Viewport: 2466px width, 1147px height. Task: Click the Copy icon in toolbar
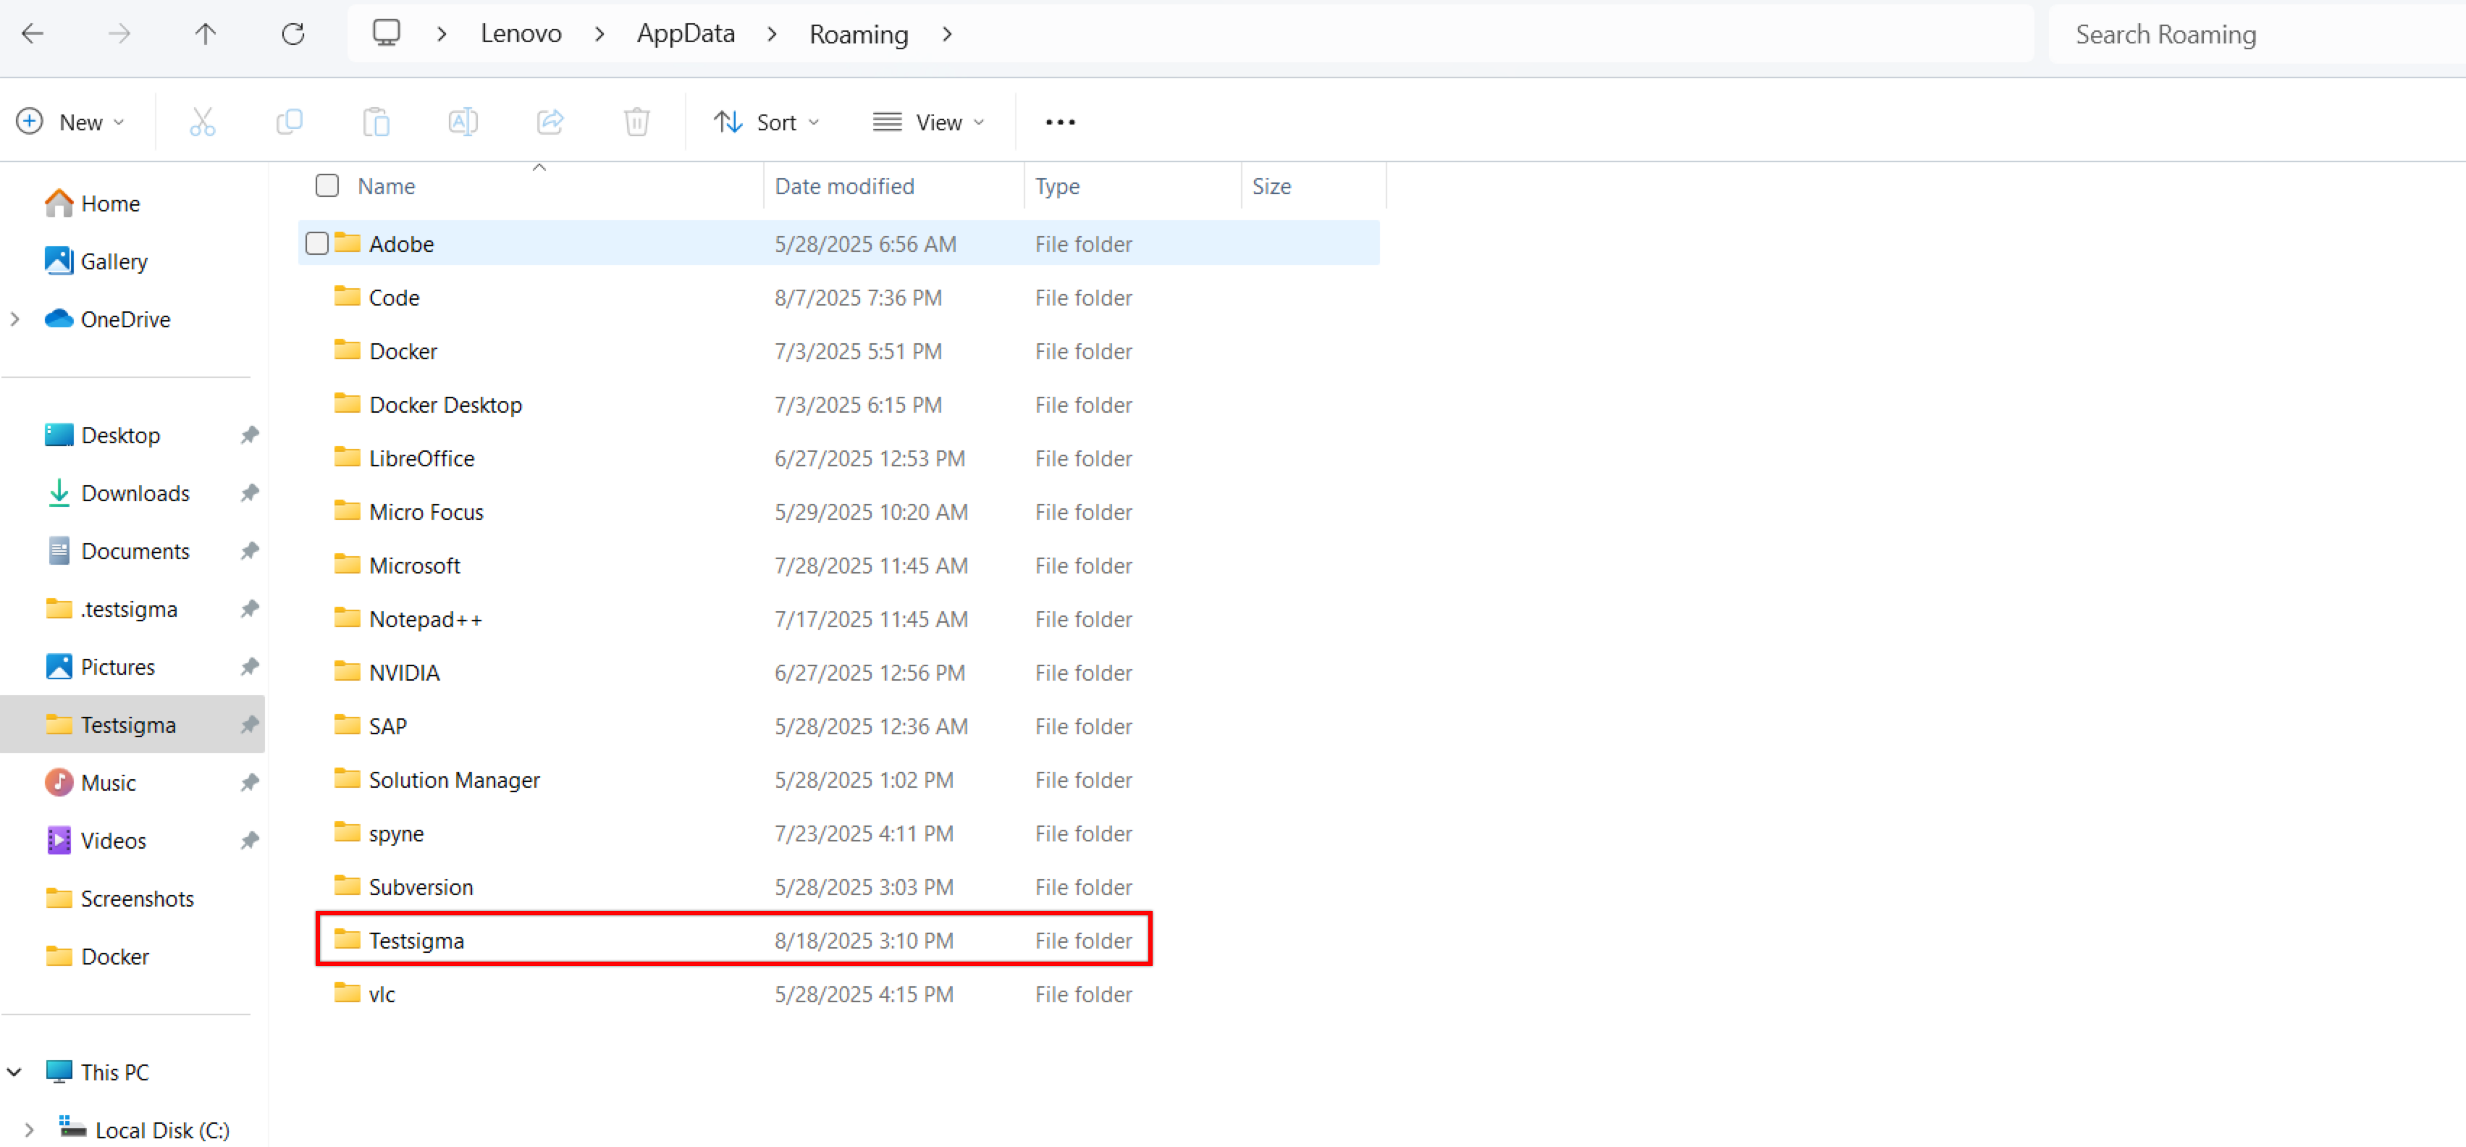[289, 122]
